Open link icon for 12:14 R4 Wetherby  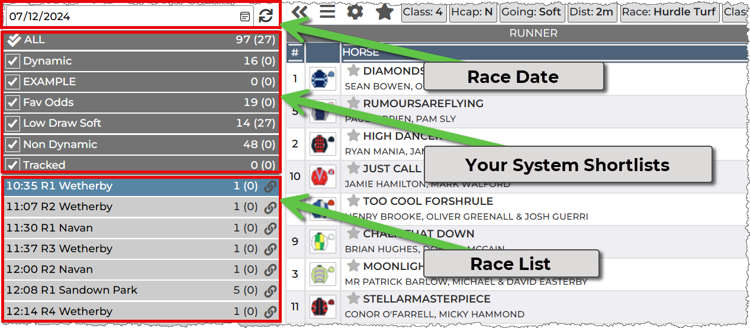pos(271,311)
